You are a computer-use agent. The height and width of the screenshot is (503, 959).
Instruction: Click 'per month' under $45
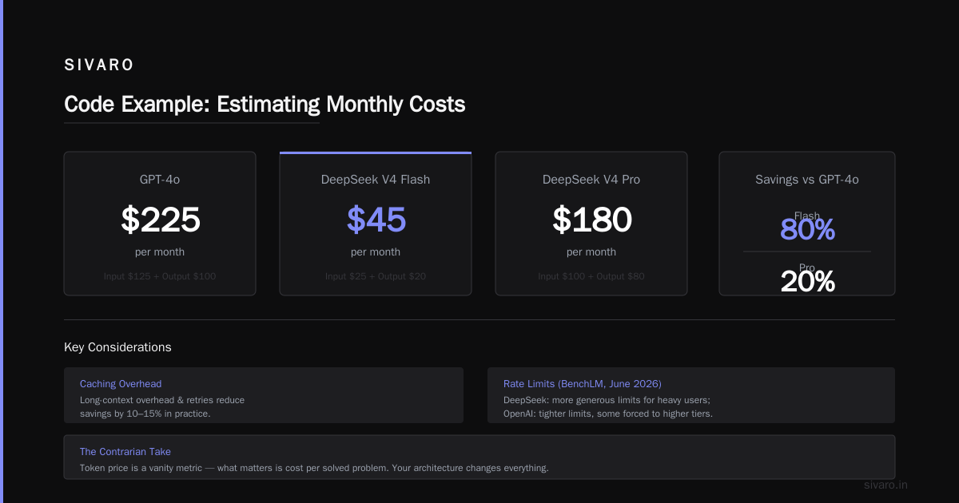click(376, 252)
